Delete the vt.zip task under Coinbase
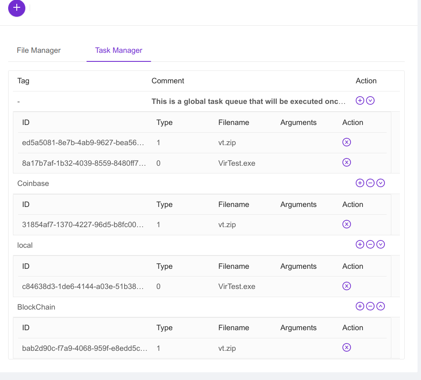Viewport: 421px width, 380px height. point(347,224)
